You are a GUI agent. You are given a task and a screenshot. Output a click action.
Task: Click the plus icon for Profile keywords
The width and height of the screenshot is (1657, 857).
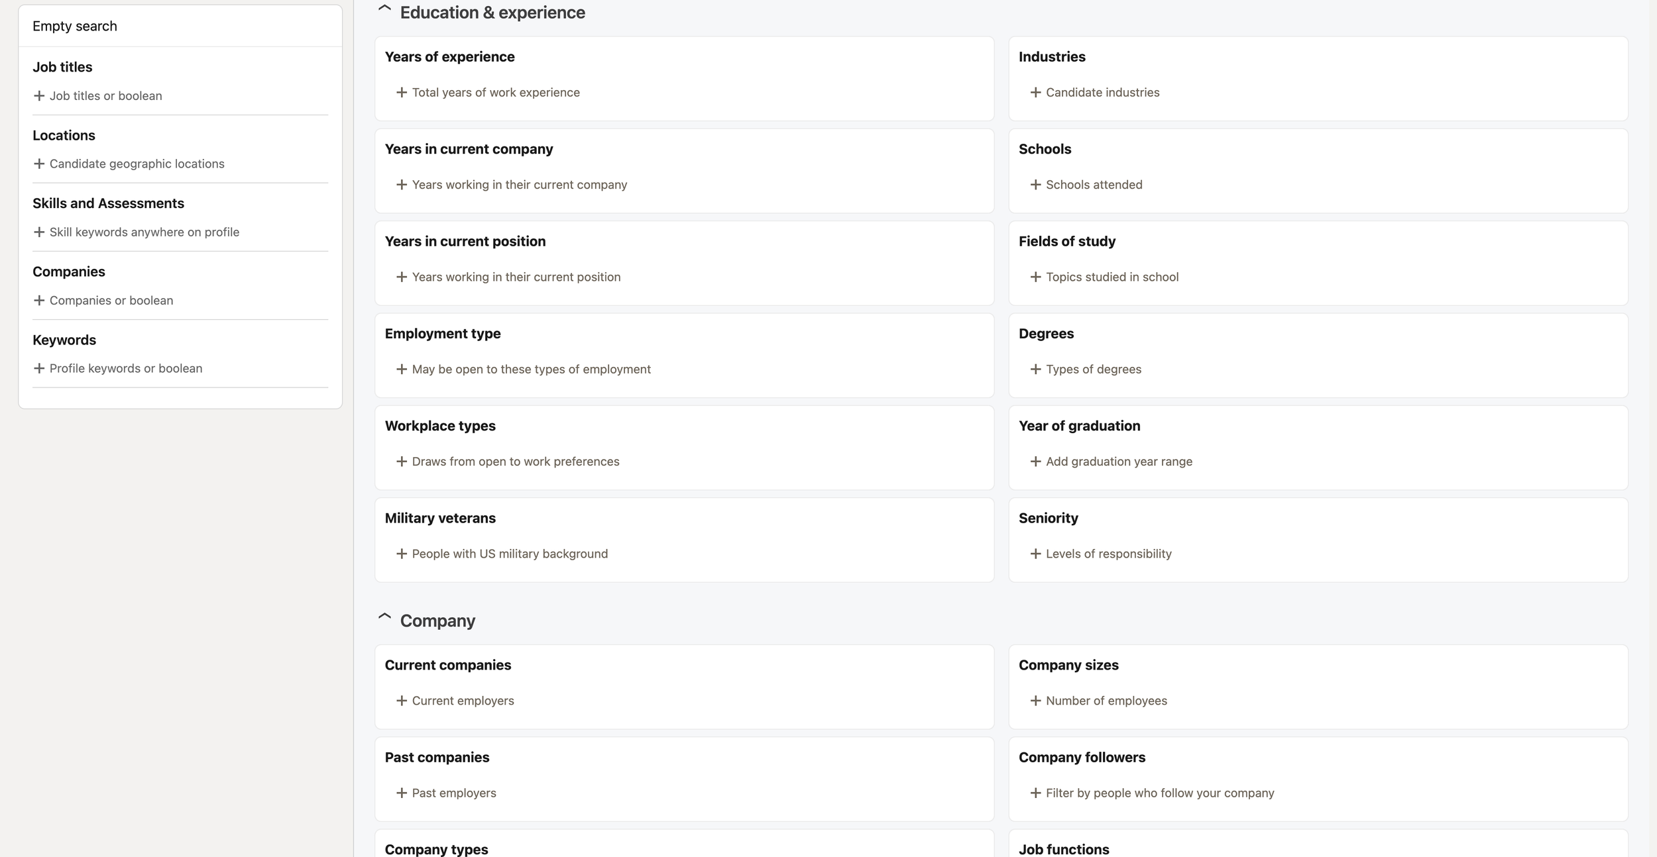click(x=39, y=368)
